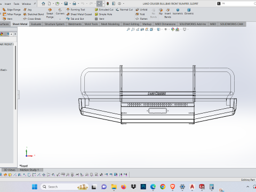This screenshot has height=192, width=256.
Task: Open the Mold Tools tab
Action: point(91,24)
